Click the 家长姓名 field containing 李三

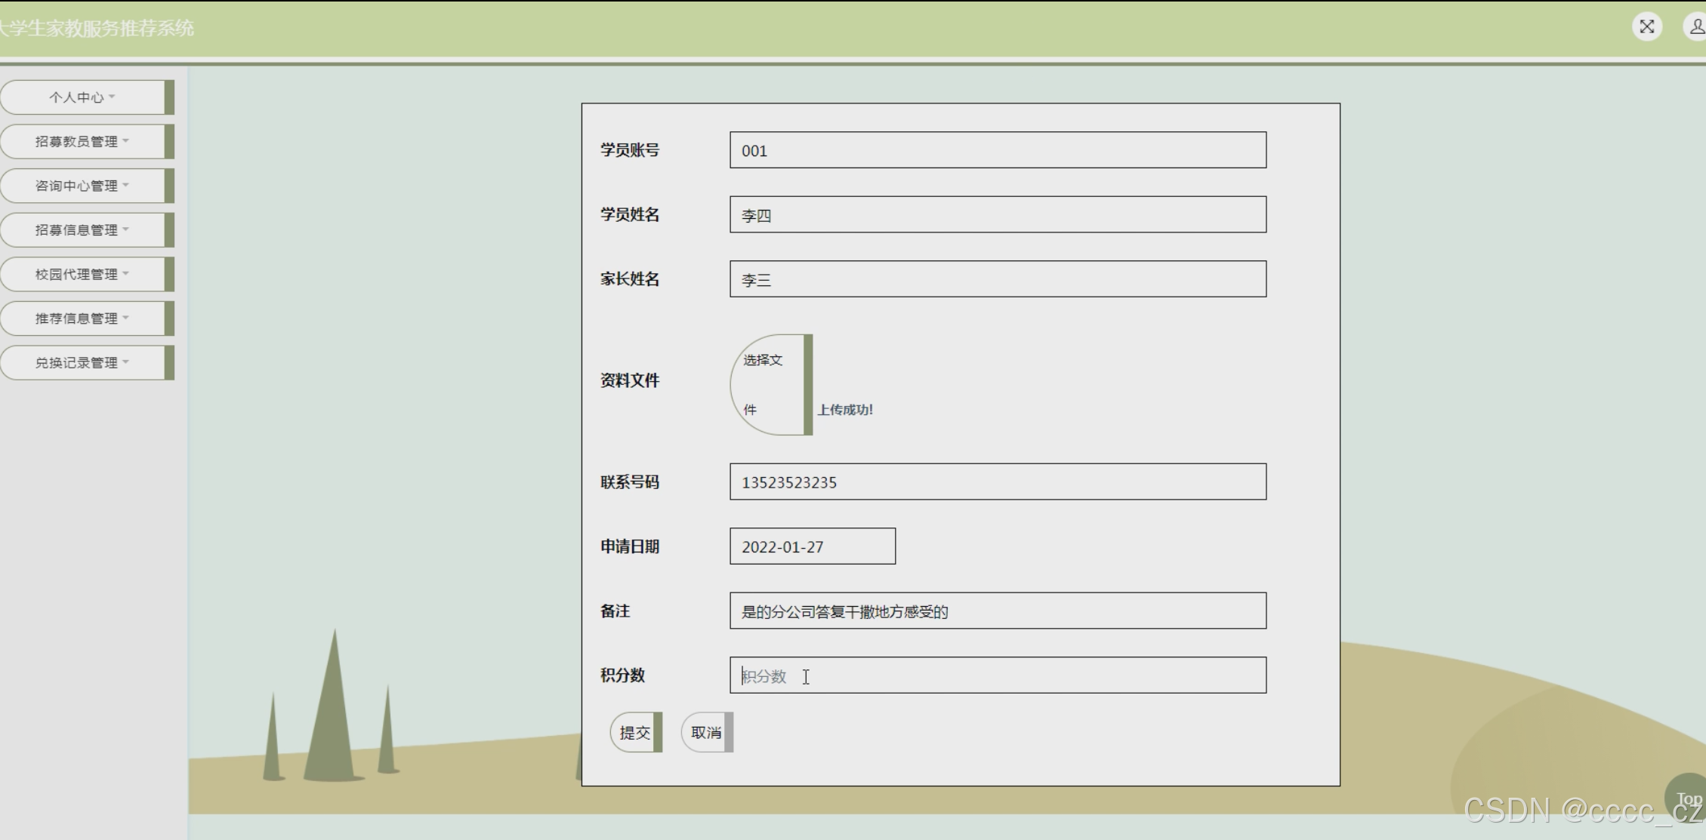[x=997, y=279]
